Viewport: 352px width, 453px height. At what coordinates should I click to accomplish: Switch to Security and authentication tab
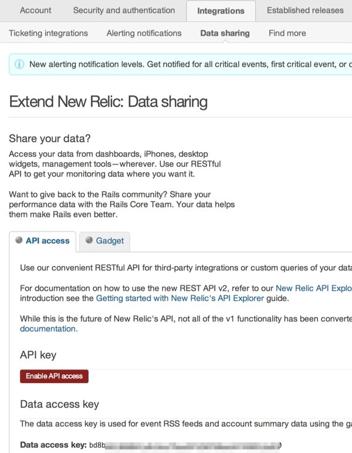click(x=124, y=11)
